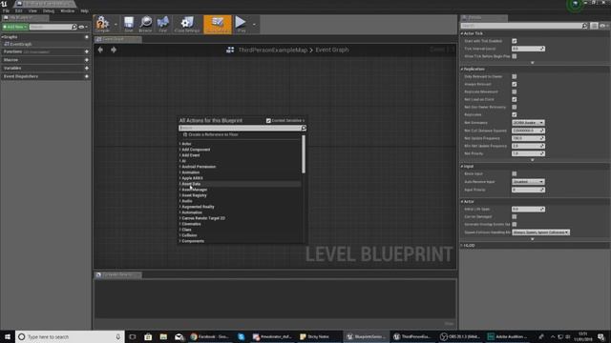Toggle Net Load on Client checkbox

tap(515, 99)
